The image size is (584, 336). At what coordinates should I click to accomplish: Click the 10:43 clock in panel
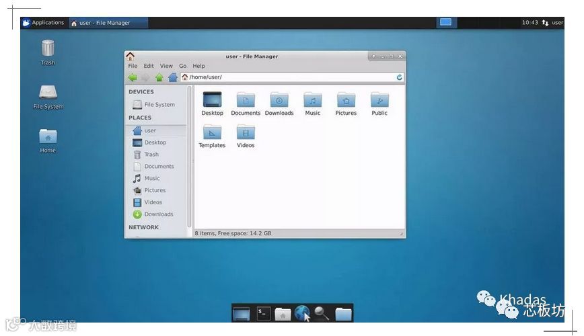click(x=530, y=23)
